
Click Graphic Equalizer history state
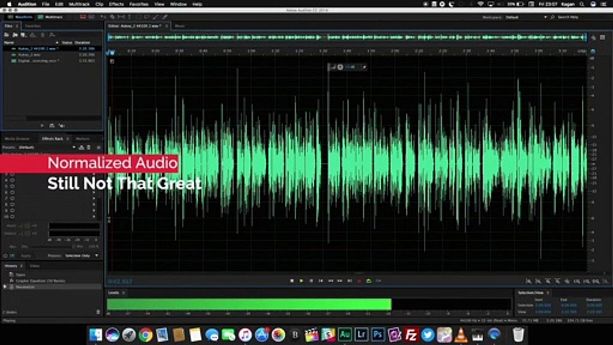(x=40, y=281)
